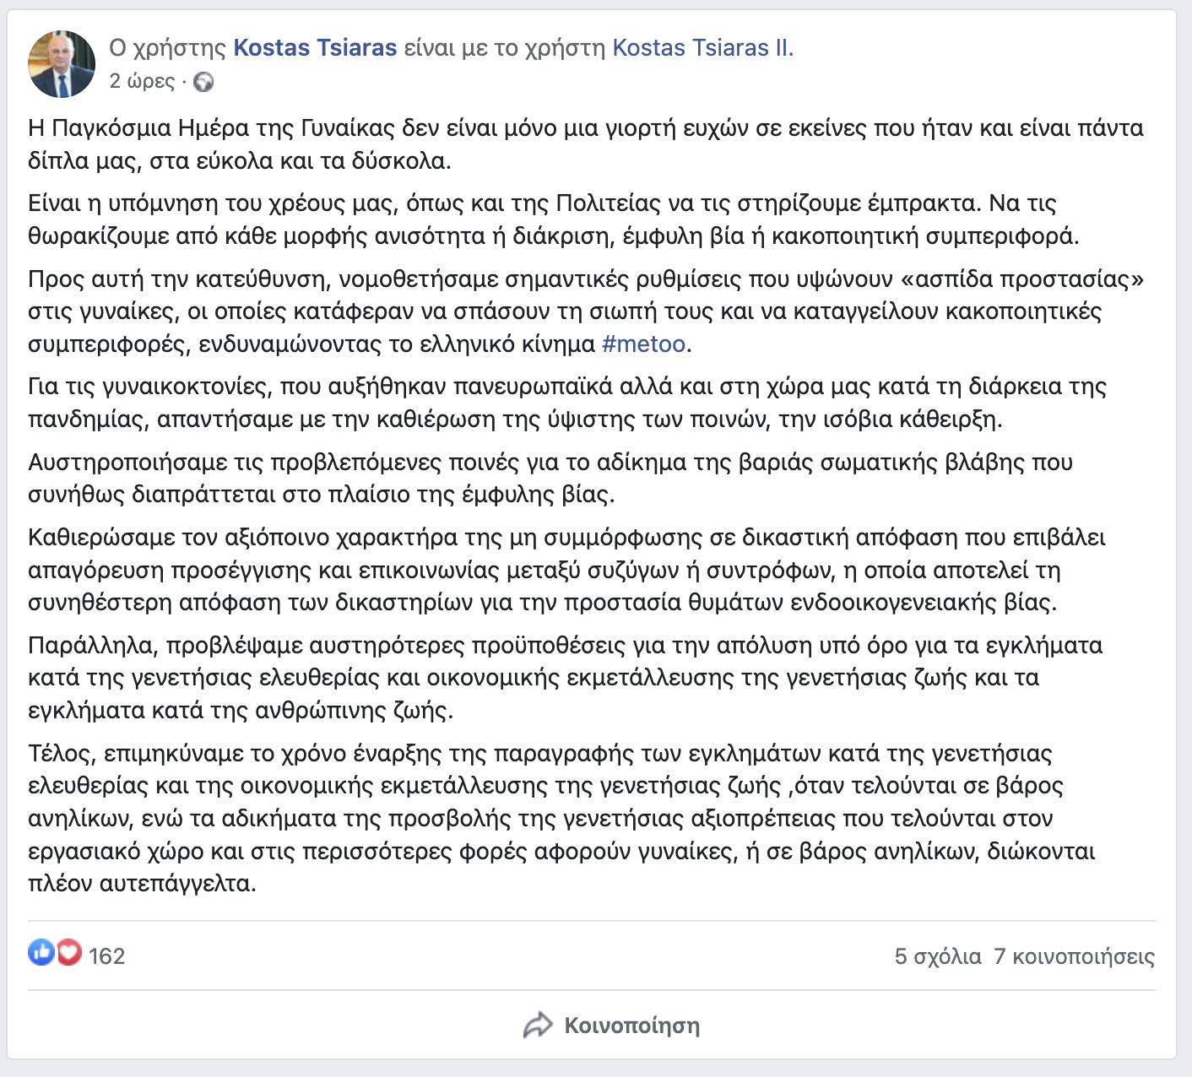Open the #metoo hashtag link
The height and width of the screenshot is (1077, 1192).
tap(643, 344)
